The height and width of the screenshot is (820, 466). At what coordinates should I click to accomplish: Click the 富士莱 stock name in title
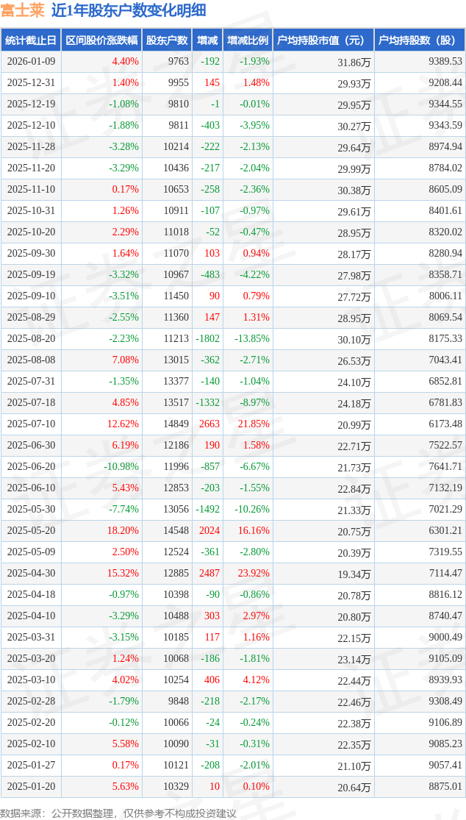pyautogui.click(x=22, y=10)
